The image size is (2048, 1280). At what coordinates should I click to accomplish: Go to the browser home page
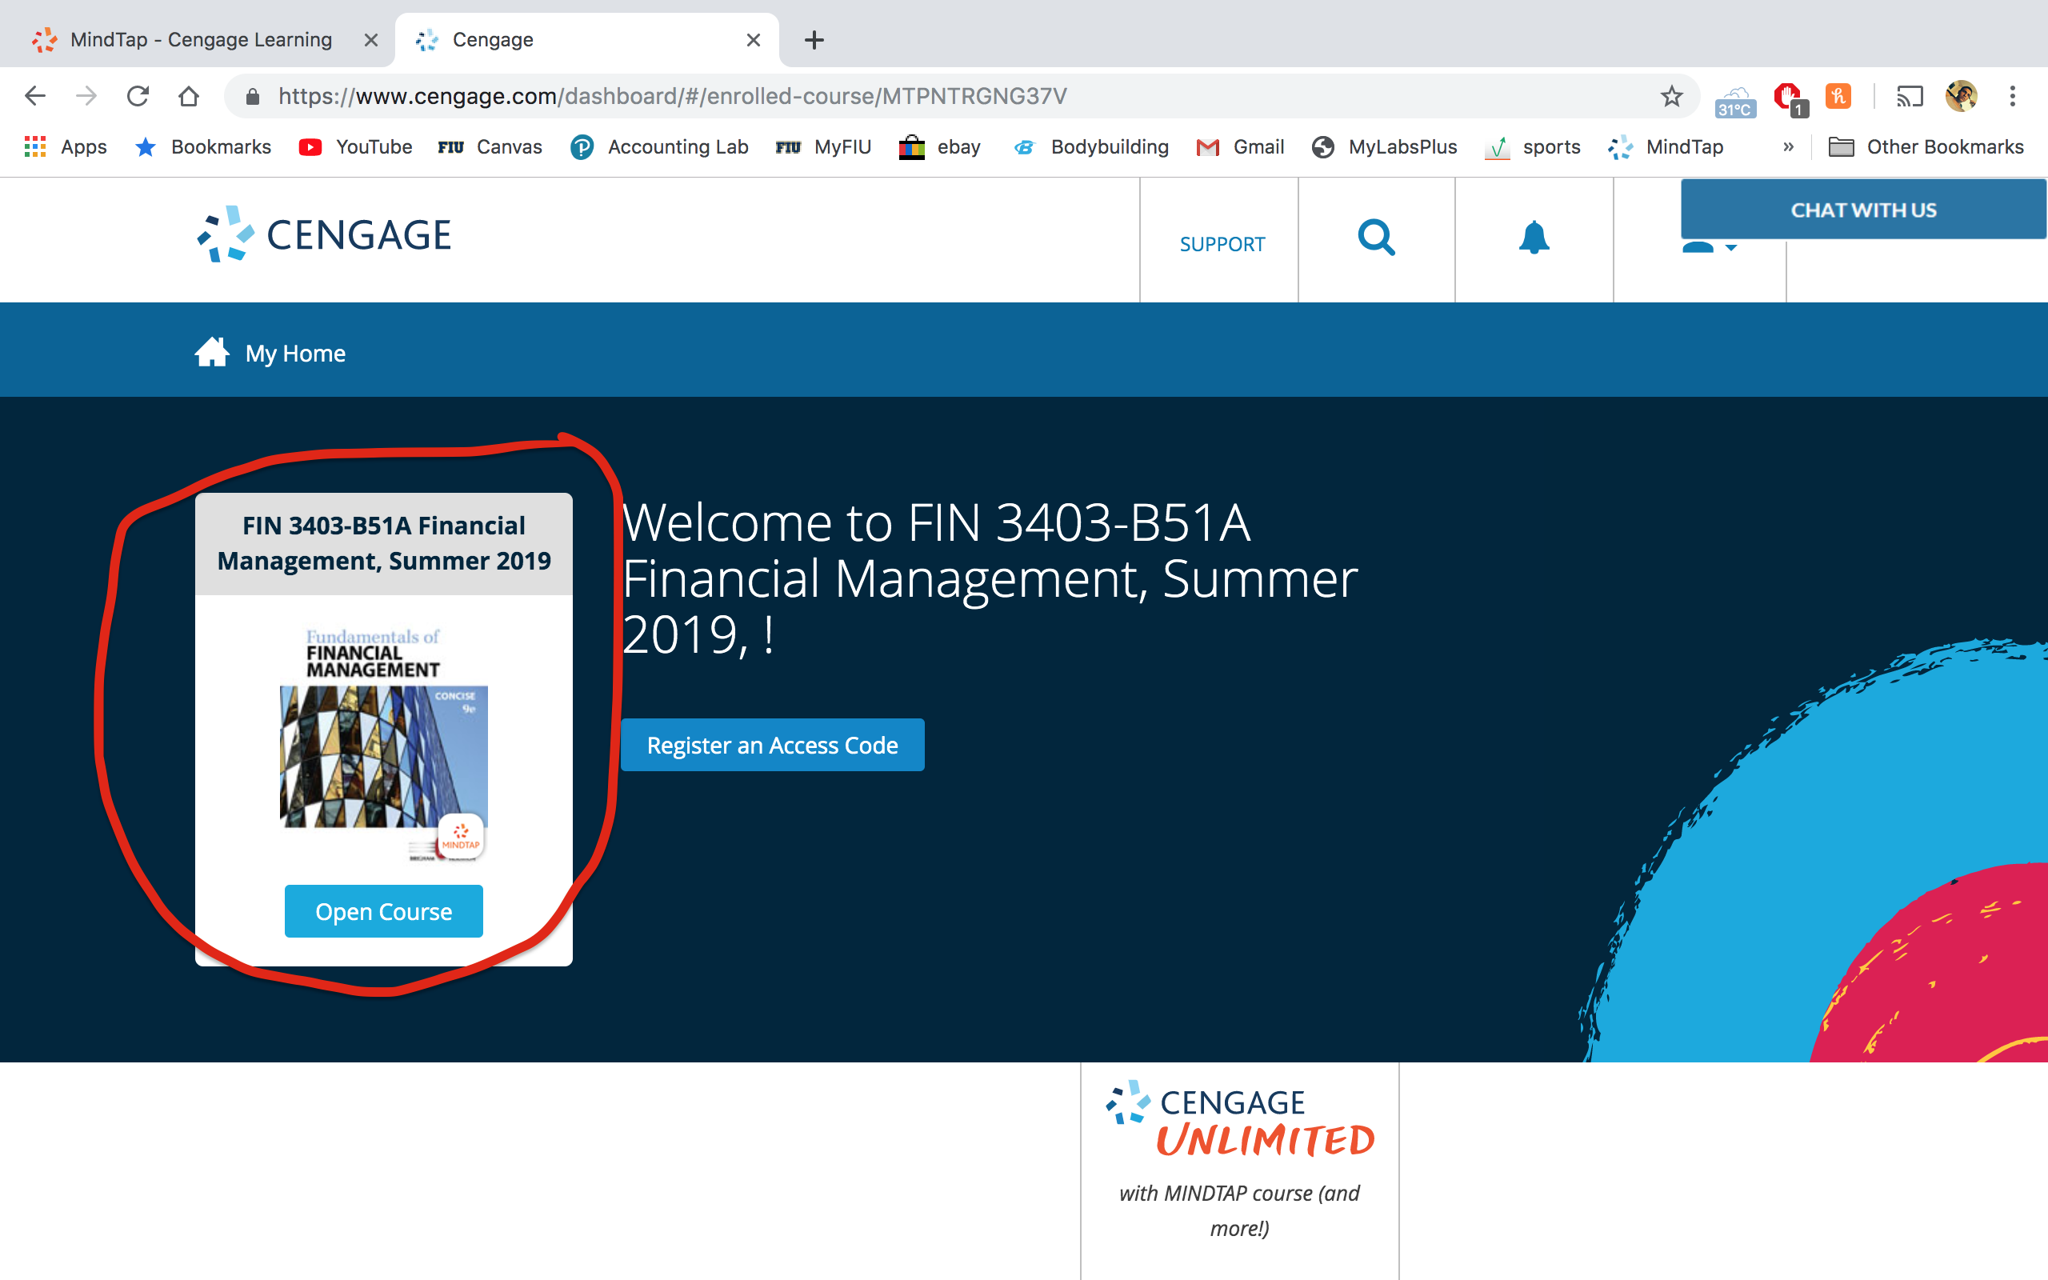coord(189,96)
